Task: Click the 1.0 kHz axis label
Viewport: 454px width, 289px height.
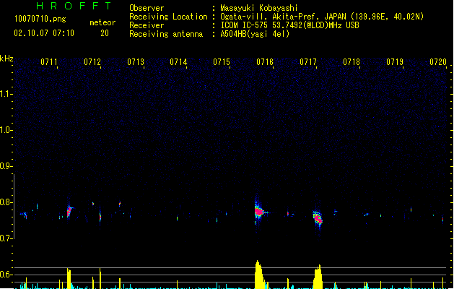Action: pyautogui.click(x=6, y=130)
